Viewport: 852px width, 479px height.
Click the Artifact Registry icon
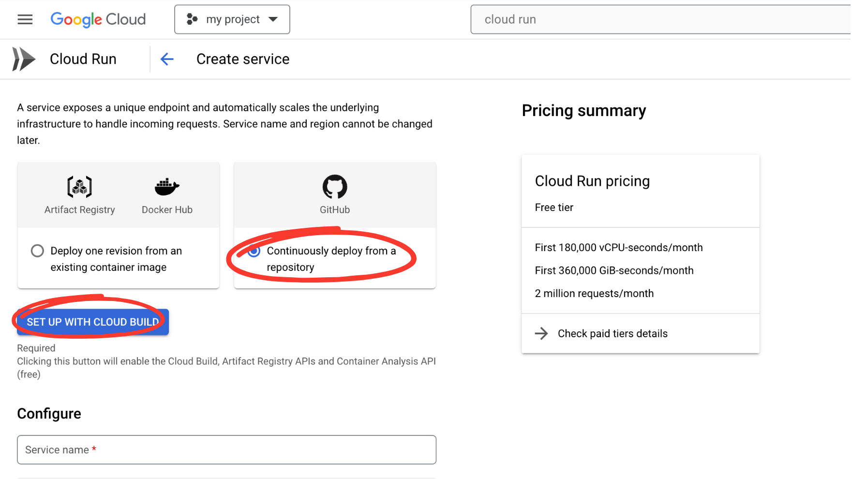click(79, 187)
